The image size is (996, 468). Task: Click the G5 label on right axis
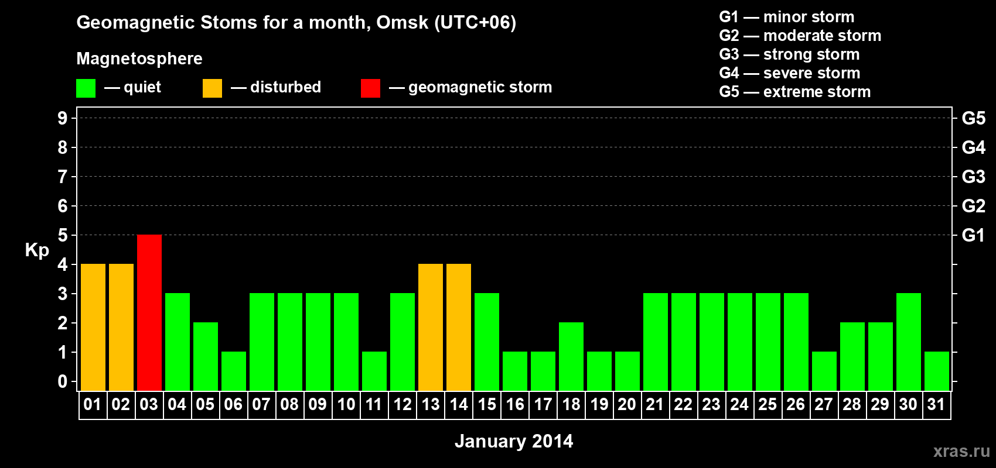[x=974, y=118]
